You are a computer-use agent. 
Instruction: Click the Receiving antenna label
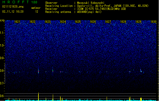click(58, 12)
